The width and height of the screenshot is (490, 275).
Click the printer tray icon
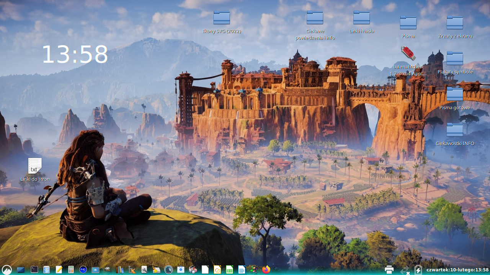[389, 270]
